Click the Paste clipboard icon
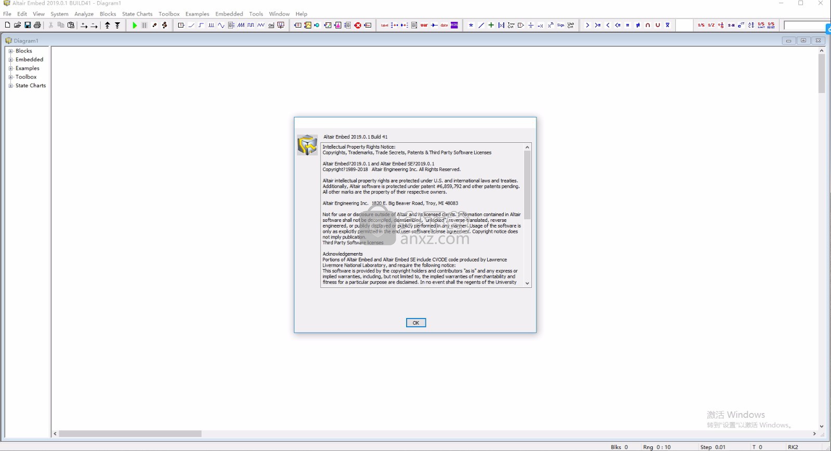Image resolution: width=831 pixels, height=451 pixels. click(x=71, y=25)
